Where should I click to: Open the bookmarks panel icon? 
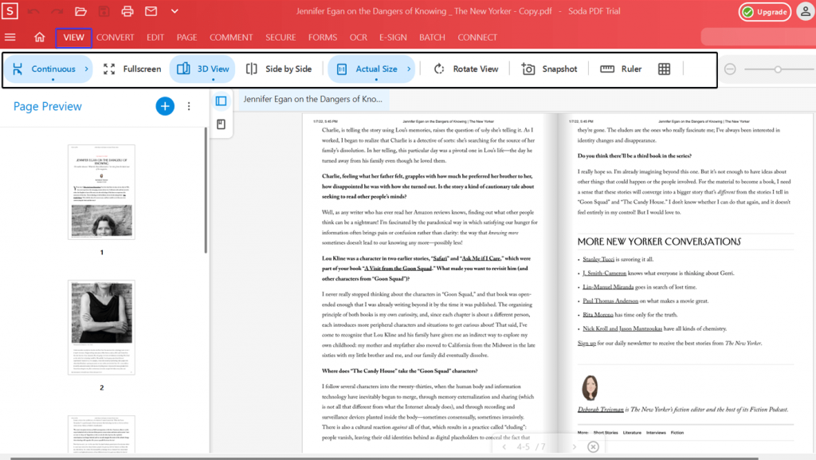pos(222,124)
